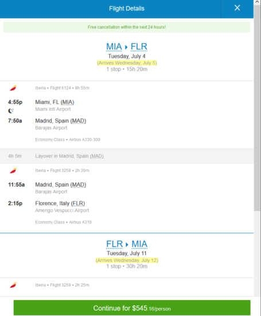Click the free cancellation notice banner
This screenshot has height=316, width=261.
tap(127, 27)
